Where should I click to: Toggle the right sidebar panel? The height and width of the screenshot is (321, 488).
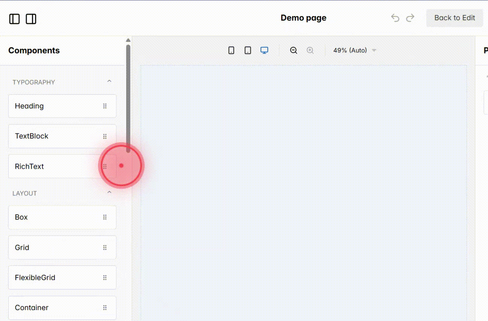(31, 19)
